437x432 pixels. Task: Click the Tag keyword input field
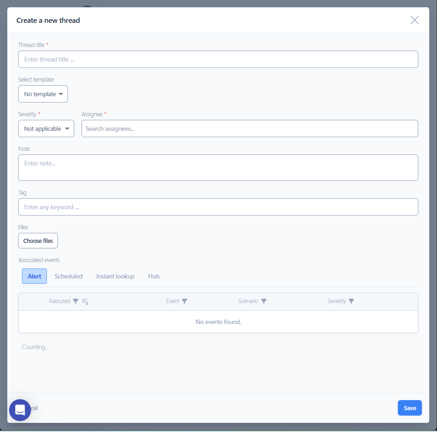tap(218, 207)
